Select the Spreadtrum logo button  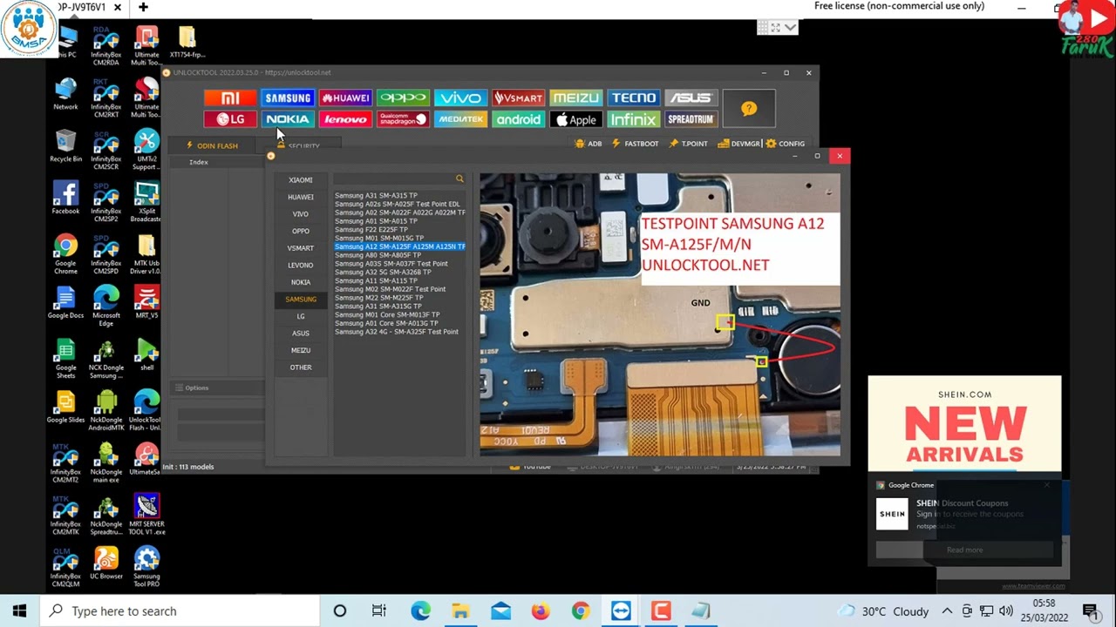point(691,119)
